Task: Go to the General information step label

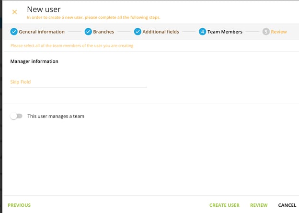Action: 42,32
